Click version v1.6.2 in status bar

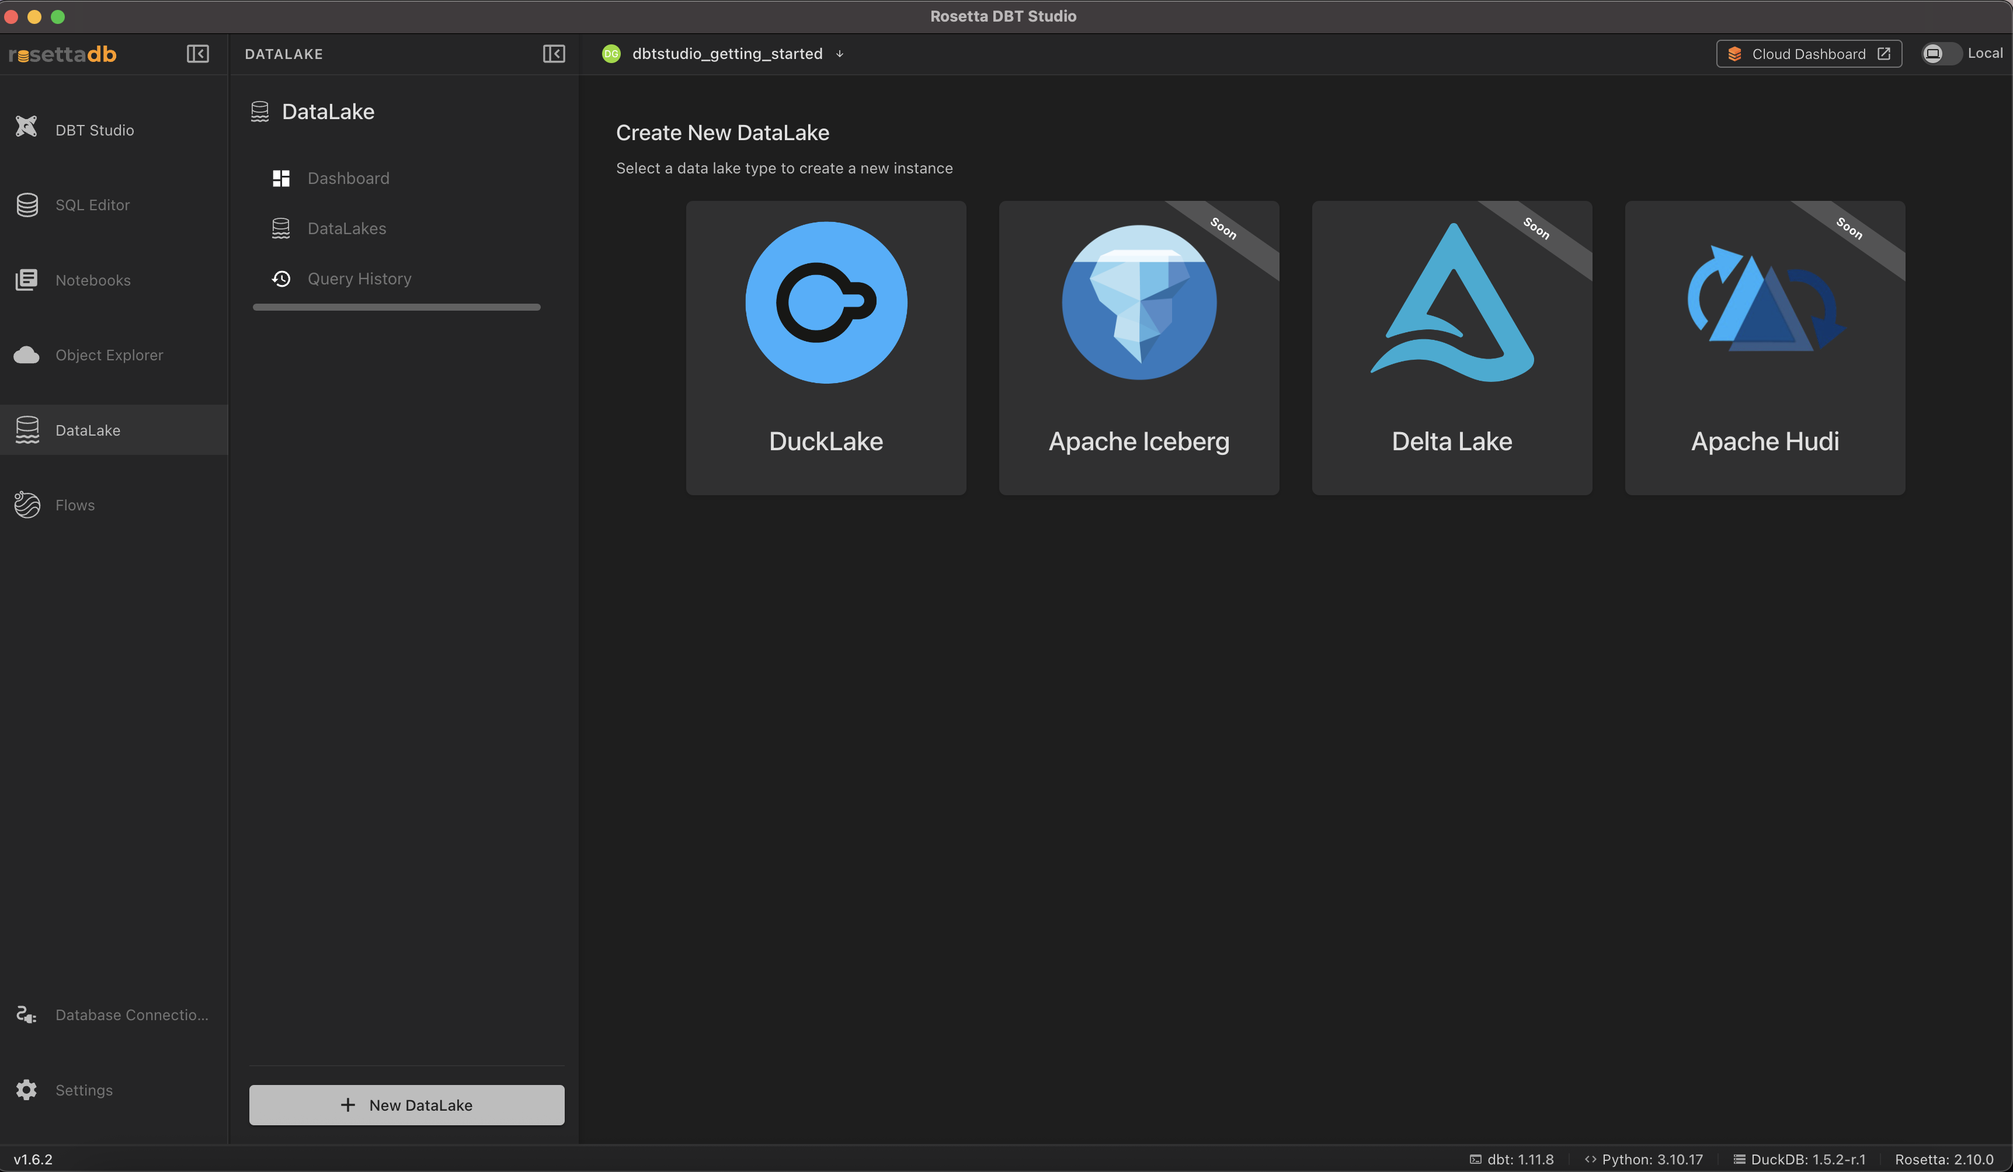pyautogui.click(x=33, y=1159)
